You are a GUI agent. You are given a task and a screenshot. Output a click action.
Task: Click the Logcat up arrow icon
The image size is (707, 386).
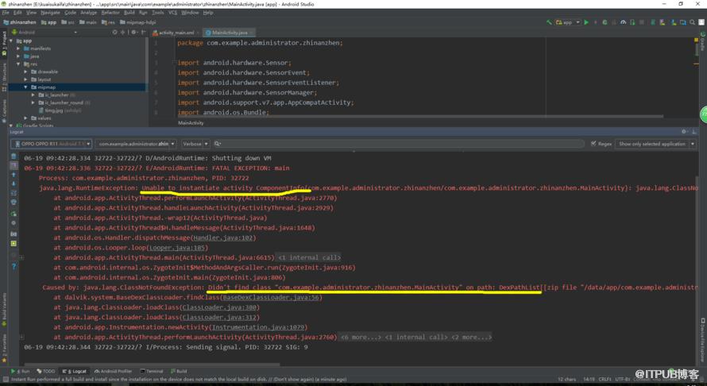[x=14, y=175]
